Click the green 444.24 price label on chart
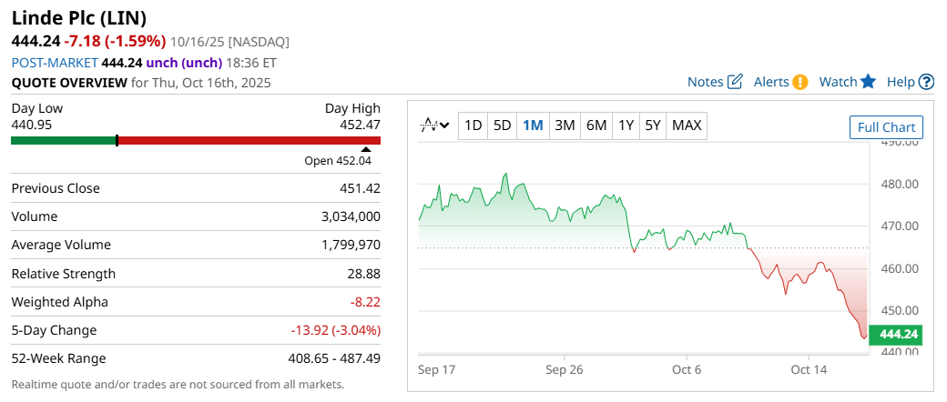Screen dimensions: 947x402 click(x=896, y=334)
